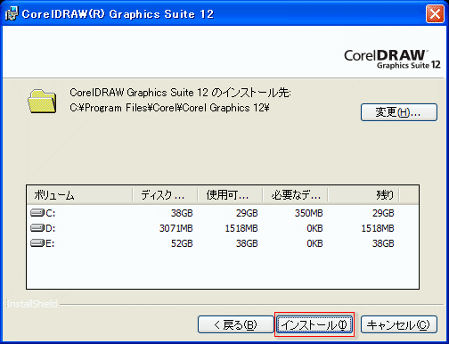Viewport: 449px width, 344px height.
Task: Go back with the 戻る(B) button
Action: pos(236,324)
